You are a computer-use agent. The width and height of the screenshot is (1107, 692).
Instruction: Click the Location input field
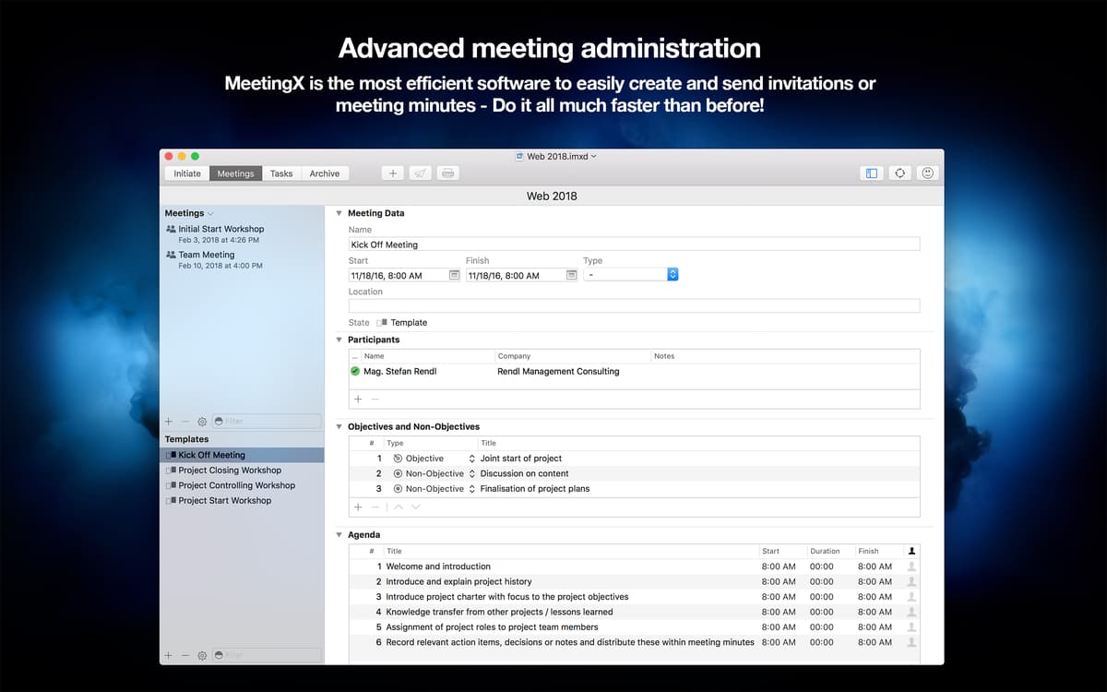click(x=634, y=306)
